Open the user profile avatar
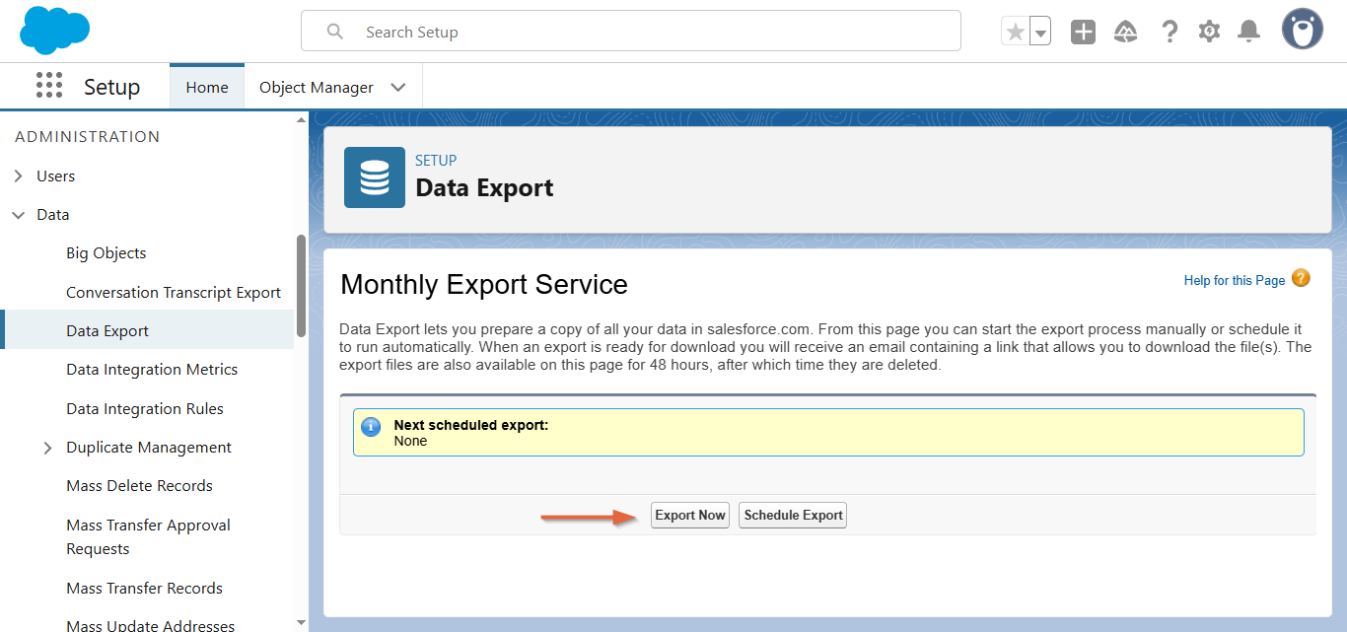 [x=1302, y=31]
